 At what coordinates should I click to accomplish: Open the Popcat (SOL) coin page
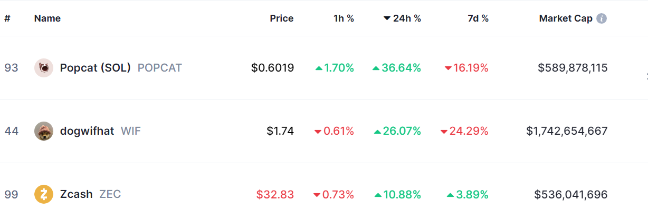(x=95, y=68)
